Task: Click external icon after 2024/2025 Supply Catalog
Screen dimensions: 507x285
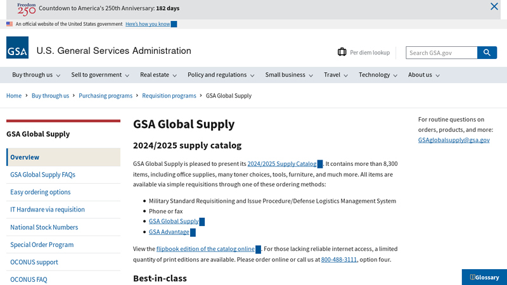Action: pos(320,164)
